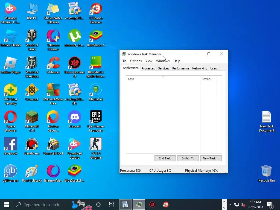Switch to the Processes tab

coord(148,68)
